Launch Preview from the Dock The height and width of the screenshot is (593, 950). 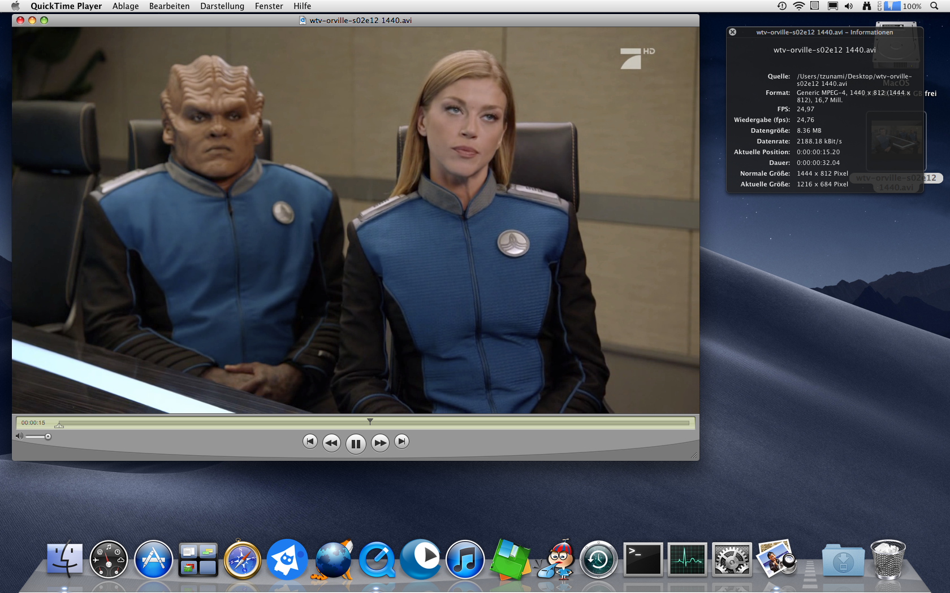pyautogui.click(x=776, y=559)
